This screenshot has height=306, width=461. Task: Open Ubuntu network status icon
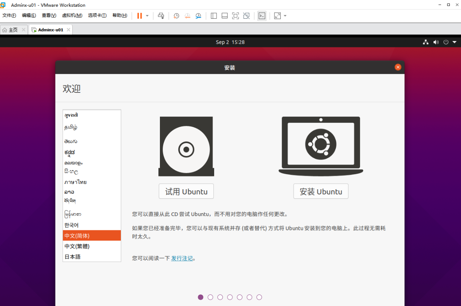pos(426,42)
